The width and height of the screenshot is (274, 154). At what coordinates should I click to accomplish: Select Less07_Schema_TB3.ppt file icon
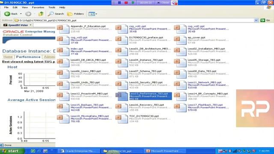tap(122, 74)
